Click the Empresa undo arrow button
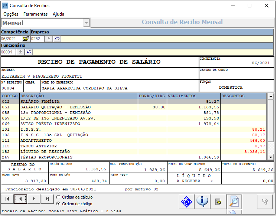Image resolution: width=277 pixels, height=216 pixels. point(57,39)
